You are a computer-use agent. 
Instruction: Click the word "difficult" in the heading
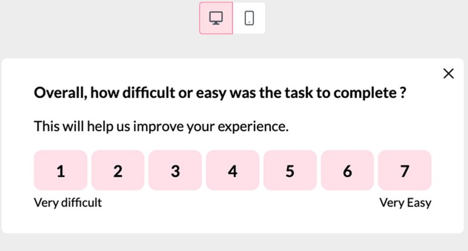point(144,93)
